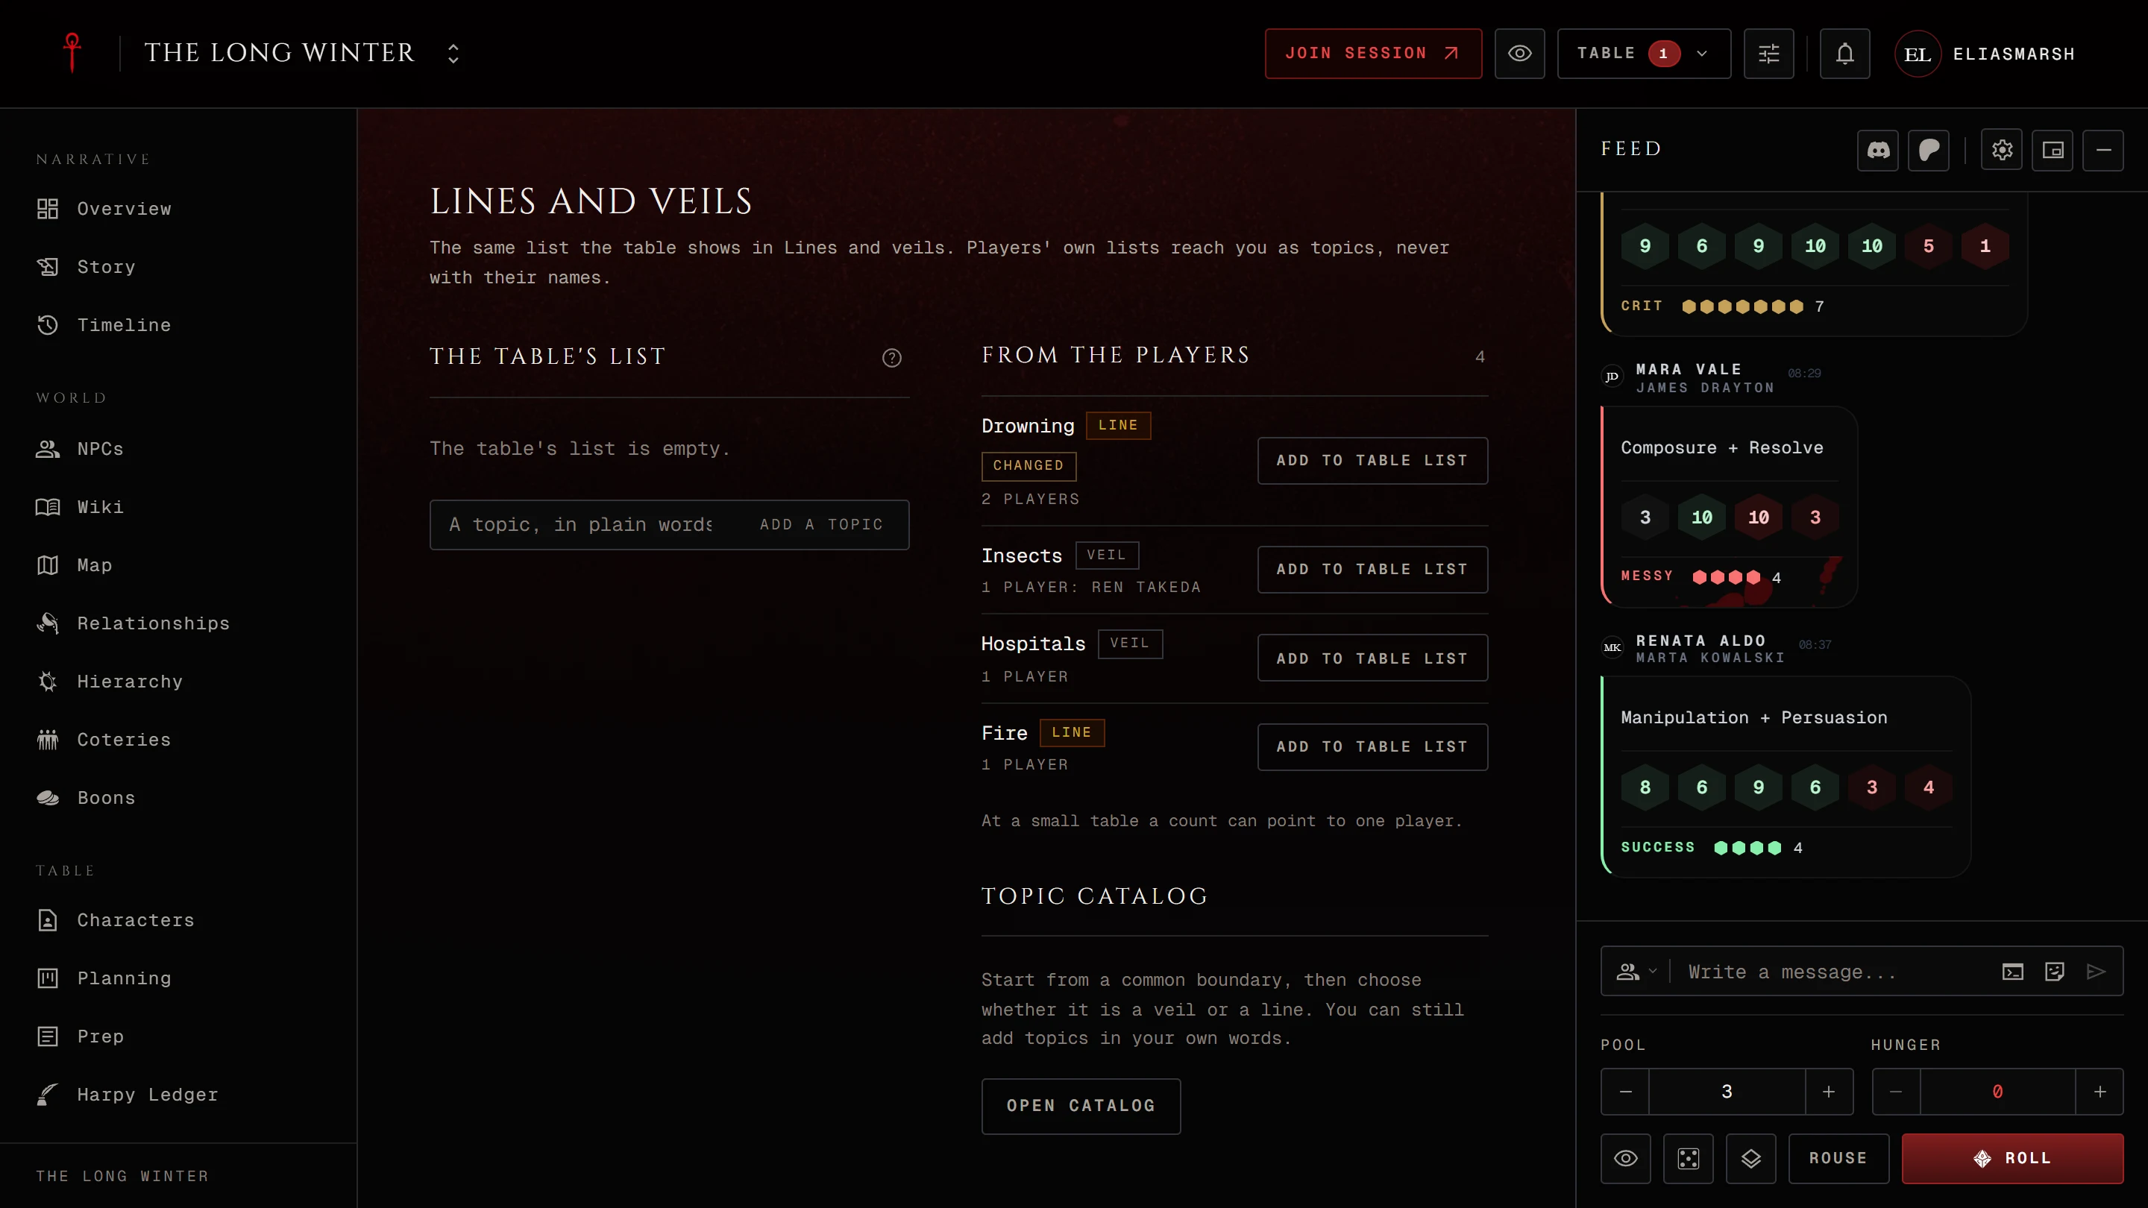Image resolution: width=2148 pixels, height=1208 pixels.
Task: Open notifications bell
Action: click(x=1844, y=54)
